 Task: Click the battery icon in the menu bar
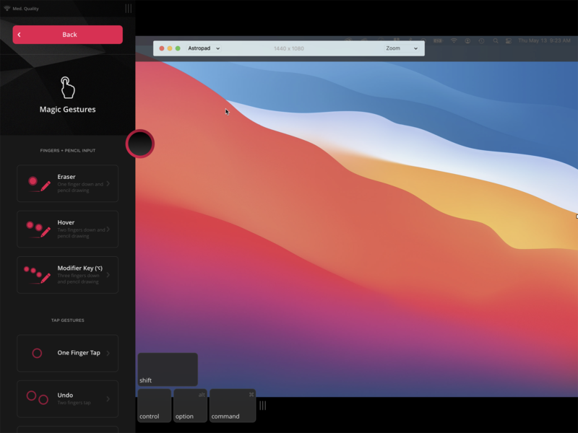438,41
